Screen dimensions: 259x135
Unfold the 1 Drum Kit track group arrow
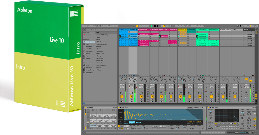(127, 30)
